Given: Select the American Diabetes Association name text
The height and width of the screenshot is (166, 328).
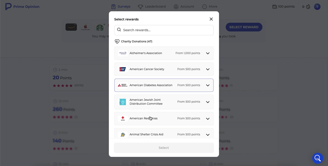Looking at the screenshot, I should pos(151,85).
